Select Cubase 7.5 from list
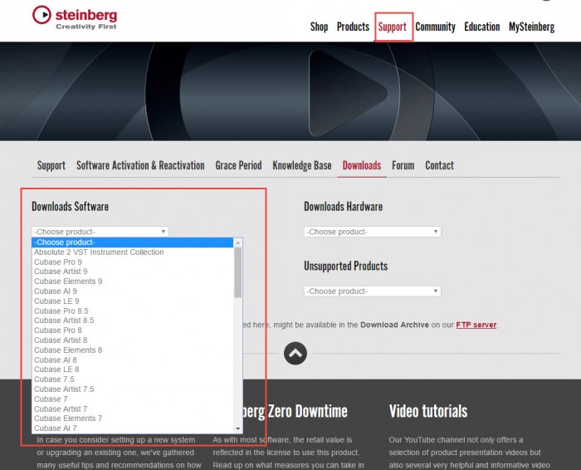 [x=133, y=379]
